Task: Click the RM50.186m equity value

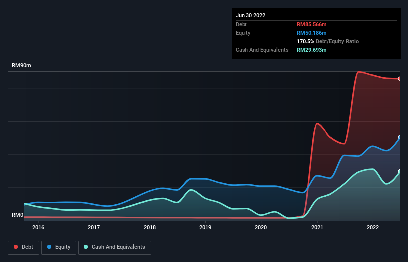Action: coord(311,33)
